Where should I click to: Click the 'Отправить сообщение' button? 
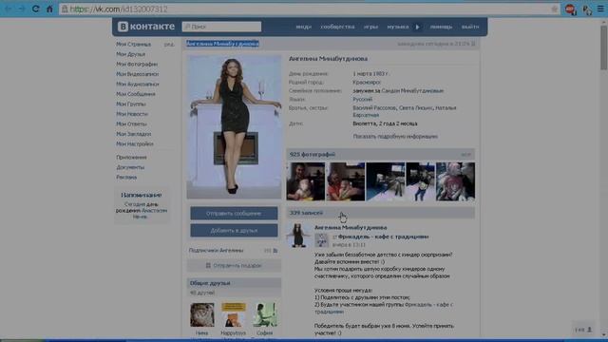coord(234,213)
